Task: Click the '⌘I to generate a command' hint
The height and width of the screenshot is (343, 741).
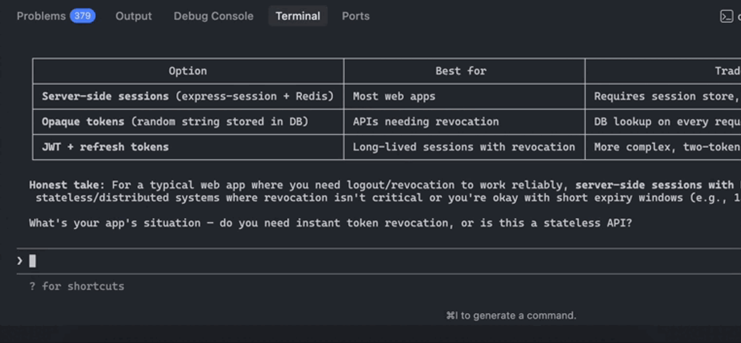Action: pyautogui.click(x=511, y=315)
